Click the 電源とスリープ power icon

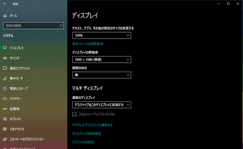(5, 88)
